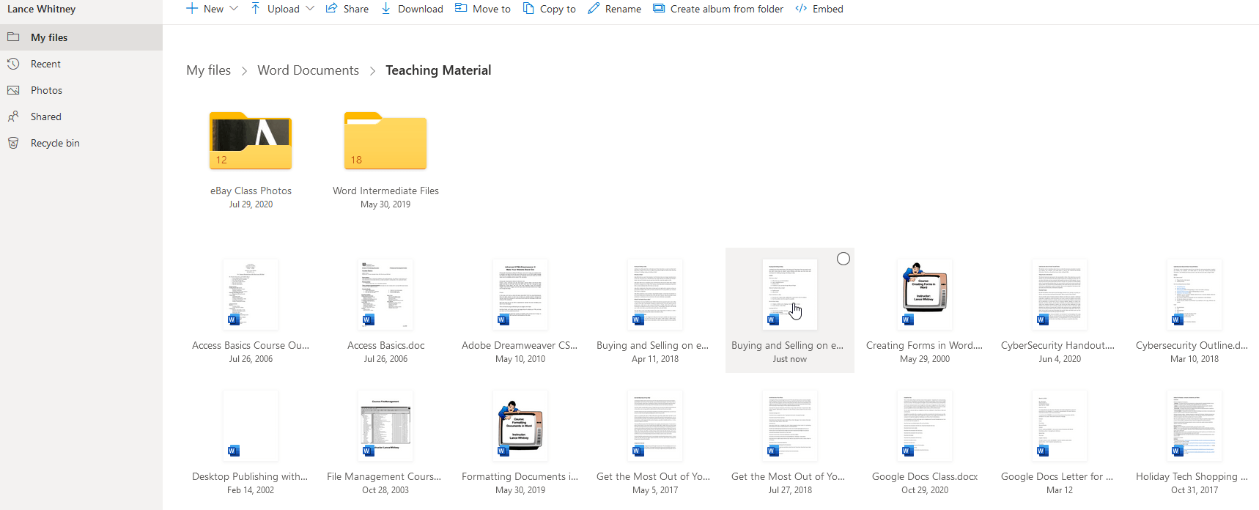Click the Download arrow icon
This screenshot has height=510, width=1259.
click(x=386, y=9)
